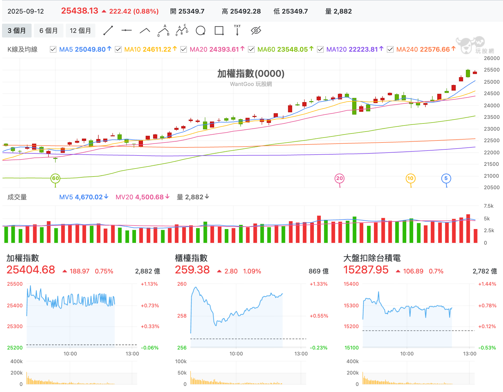Open the 櫃檯指數 index heading

point(191,258)
